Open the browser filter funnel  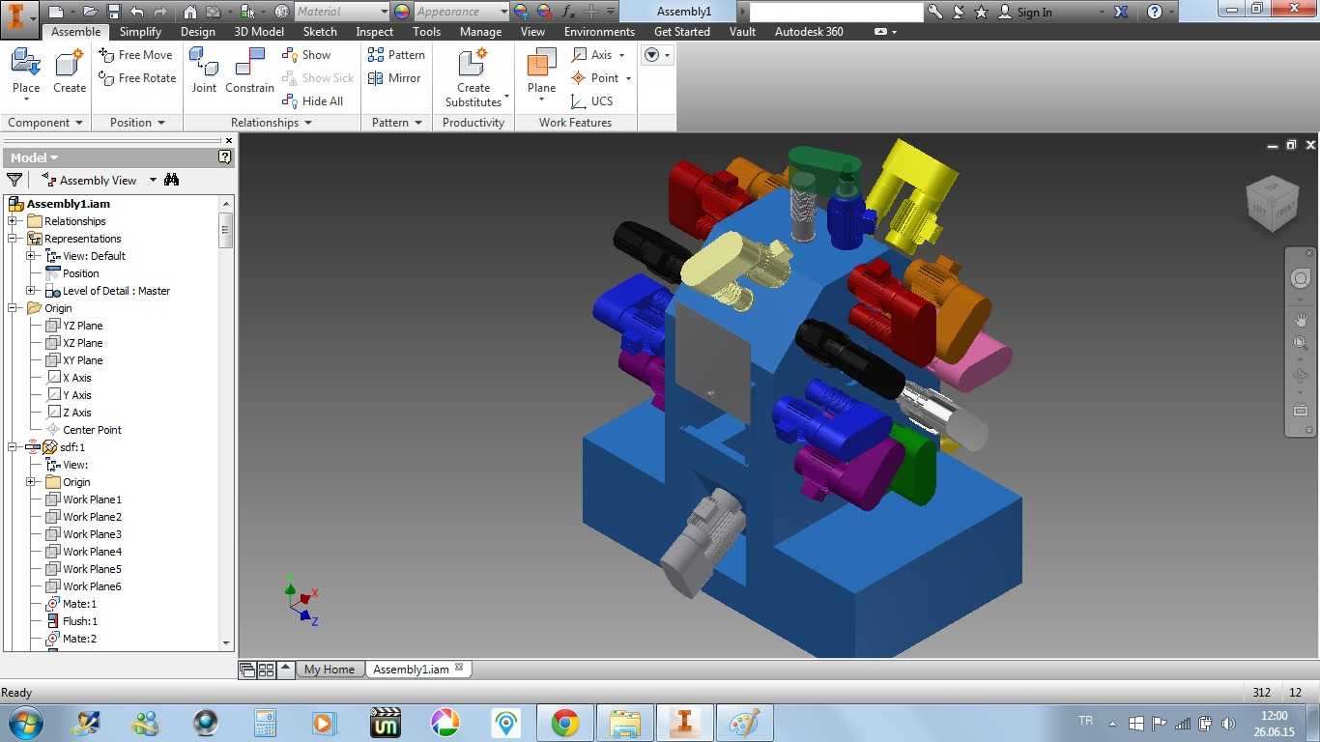click(14, 180)
